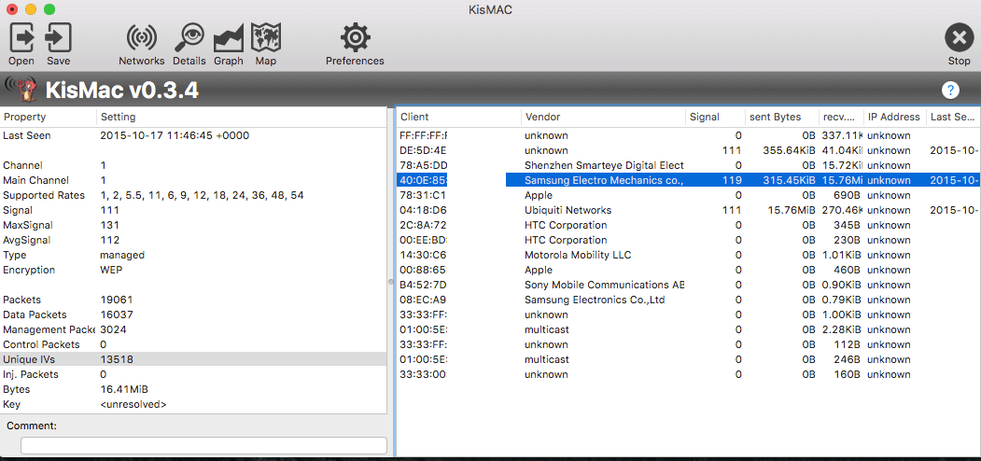Select client 00:88:65 Apple row

[688, 271]
